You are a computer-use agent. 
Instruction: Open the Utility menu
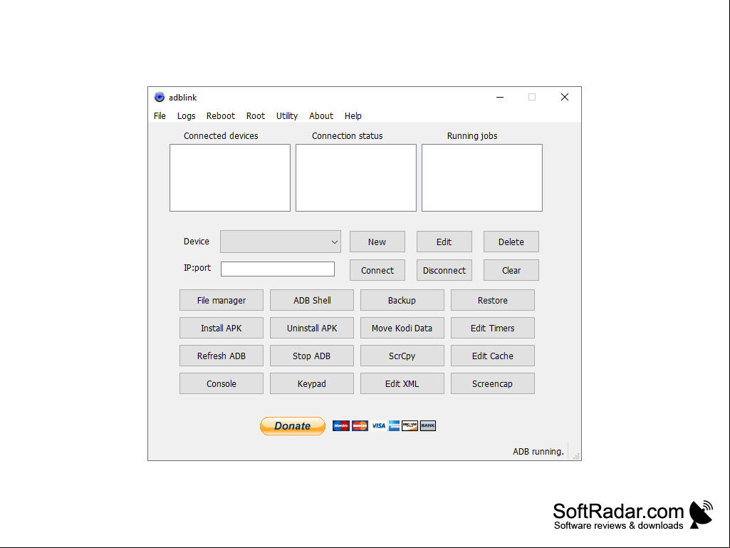pos(287,115)
